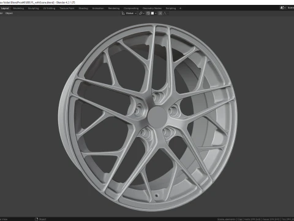This screenshot has height=221, width=294.
Task: Open the scene browse icon dropdown
Action: [x=282, y=8]
